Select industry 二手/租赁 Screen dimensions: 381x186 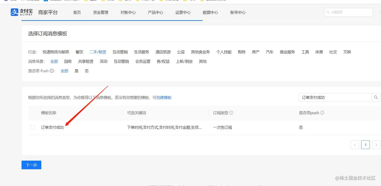point(98,52)
